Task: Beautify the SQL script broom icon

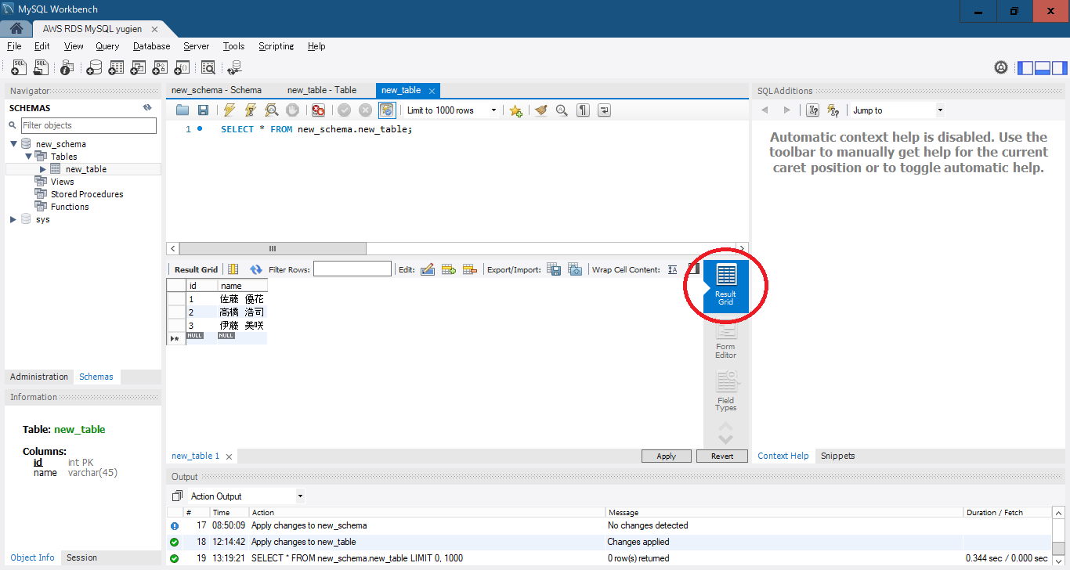Action: 540,110
